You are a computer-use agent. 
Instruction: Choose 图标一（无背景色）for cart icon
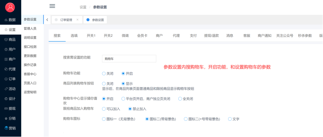[x=119, y=119]
